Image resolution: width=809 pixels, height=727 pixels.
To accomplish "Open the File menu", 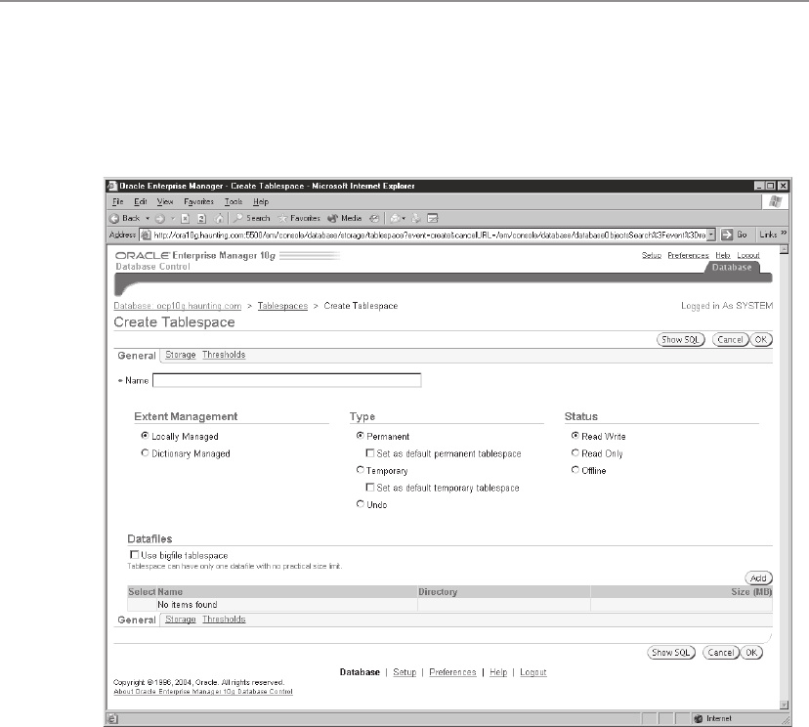I will click(117, 201).
